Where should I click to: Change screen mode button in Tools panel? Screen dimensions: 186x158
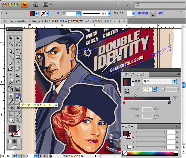point(14,147)
